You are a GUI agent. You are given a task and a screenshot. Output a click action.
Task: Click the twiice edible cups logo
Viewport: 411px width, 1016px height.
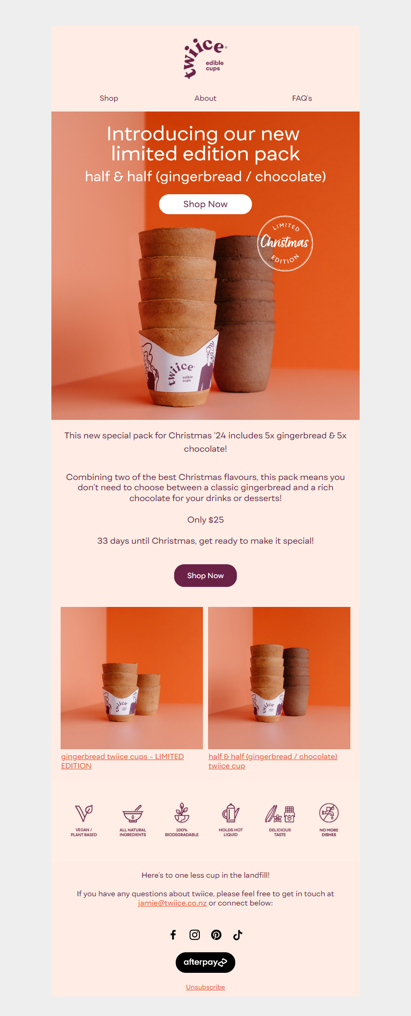pos(206,58)
